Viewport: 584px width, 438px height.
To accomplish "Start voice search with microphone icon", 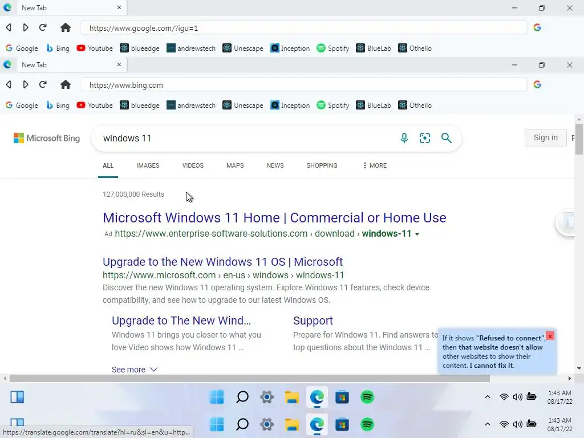I will click(404, 138).
